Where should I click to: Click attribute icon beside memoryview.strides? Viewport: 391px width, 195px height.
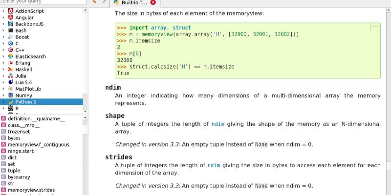3,190
